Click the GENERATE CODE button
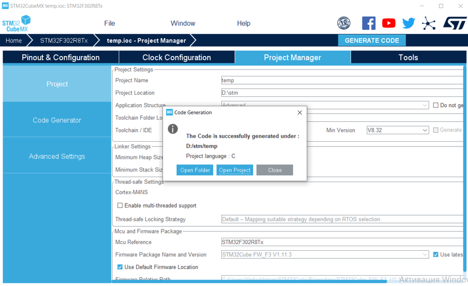468x286 pixels. pos(372,40)
